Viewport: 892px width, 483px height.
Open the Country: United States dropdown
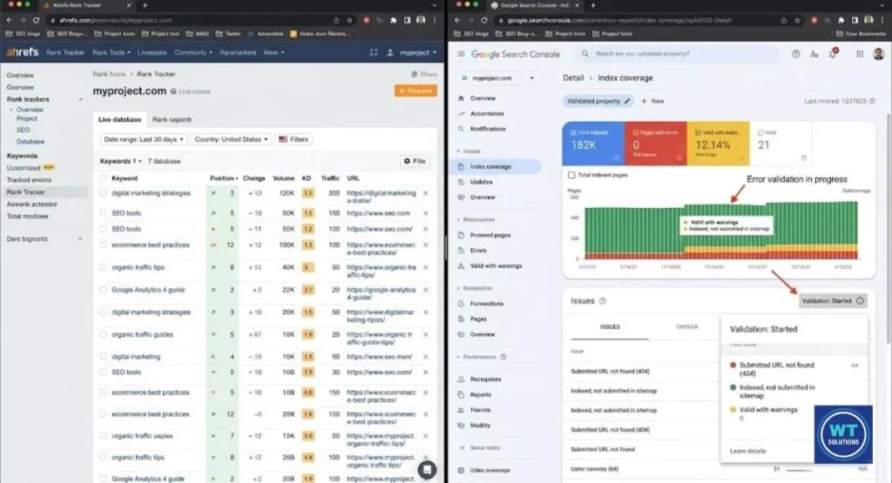click(231, 139)
